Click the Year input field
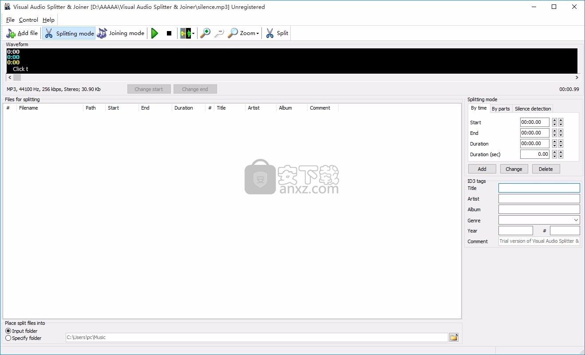The width and height of the screenshot is (585, 355). pos(515,231)
